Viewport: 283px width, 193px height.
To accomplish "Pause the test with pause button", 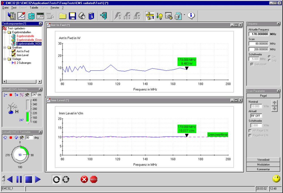I will 19,179.
